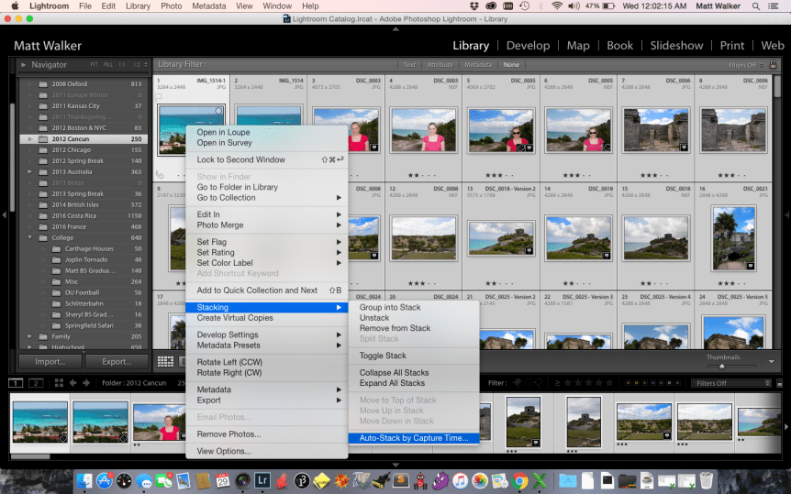
Task: Toggle the filmstrip filter switch at far right
Action: coord(779,383)
